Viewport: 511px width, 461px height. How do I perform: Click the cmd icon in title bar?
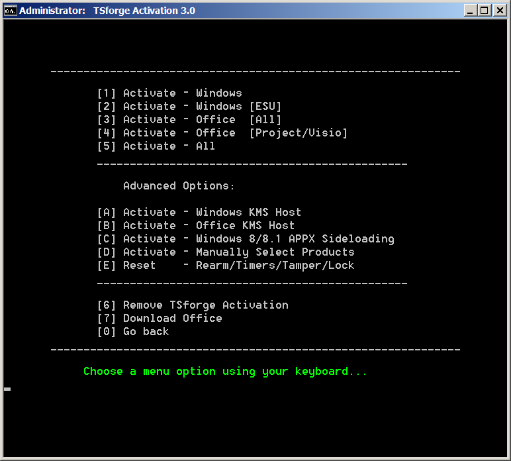(11, 11)
